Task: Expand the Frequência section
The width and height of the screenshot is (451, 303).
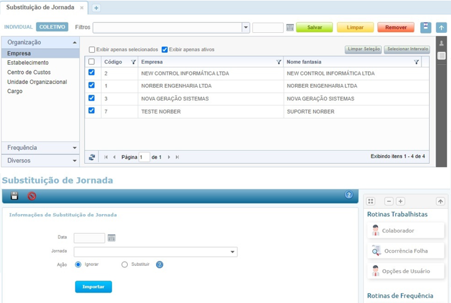Action: click(x=40, y=148)
